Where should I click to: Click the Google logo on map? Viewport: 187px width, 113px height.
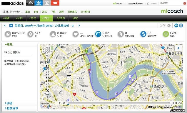click(x=46, y=106)
